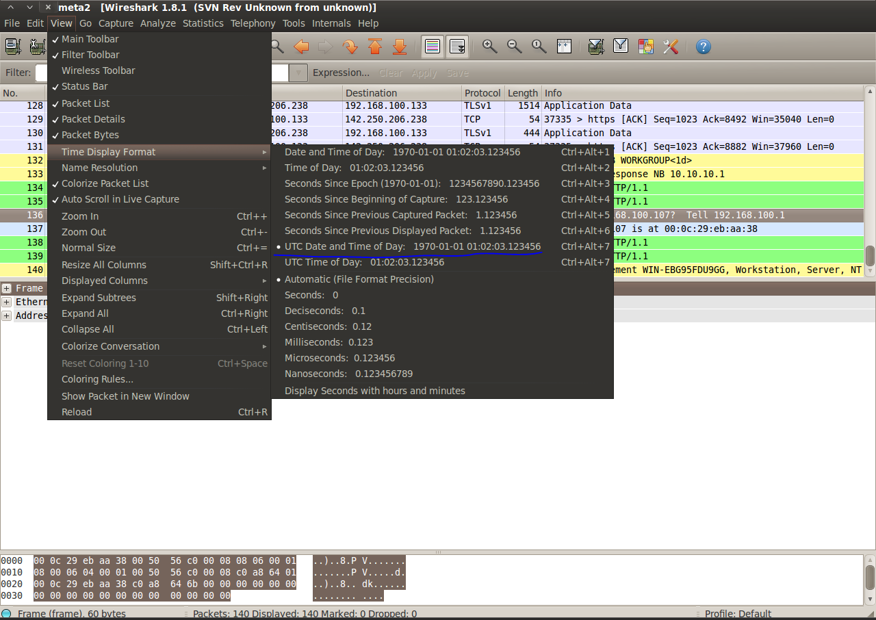Click resize all columns toolbar icon
This screenshot has width=876, height=620.
(564, 47)
